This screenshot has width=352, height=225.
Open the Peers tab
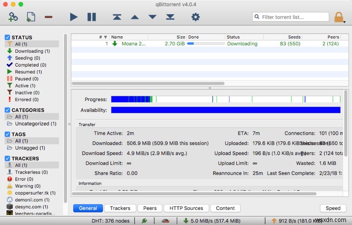(150, 208)
